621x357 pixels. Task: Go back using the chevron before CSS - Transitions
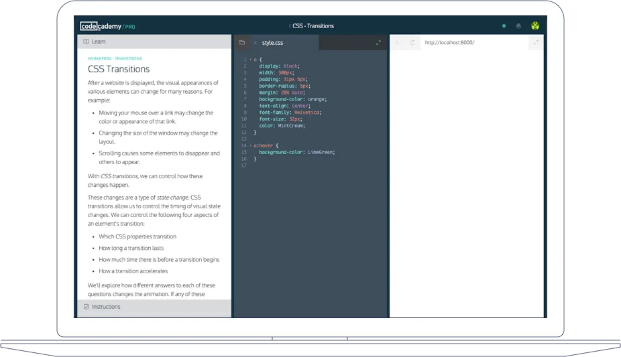(290, 26)
